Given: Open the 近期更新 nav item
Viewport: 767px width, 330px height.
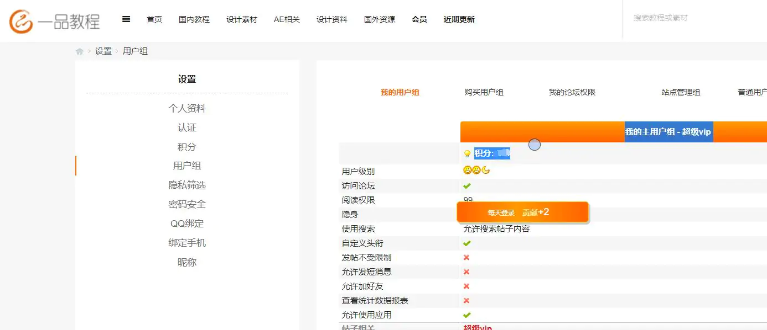Looking at the screenshot, I should point(459,19).
